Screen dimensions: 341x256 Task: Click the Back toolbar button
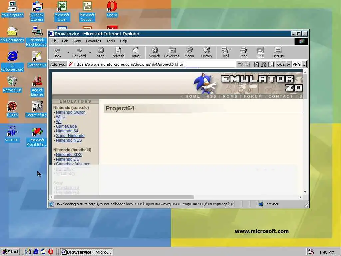coord(57,52)
